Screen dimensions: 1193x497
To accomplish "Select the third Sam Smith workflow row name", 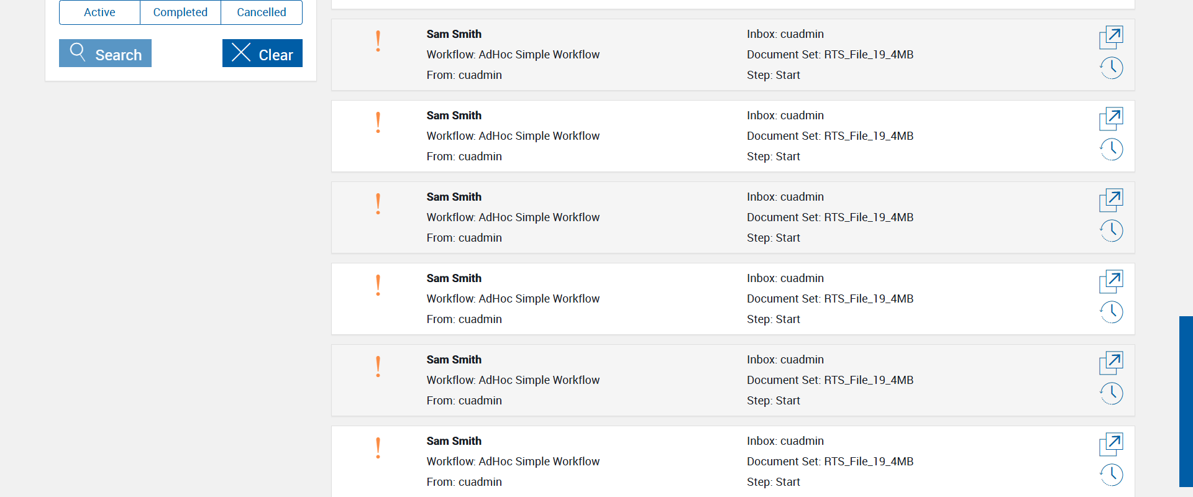I will [x=454, y=197].
